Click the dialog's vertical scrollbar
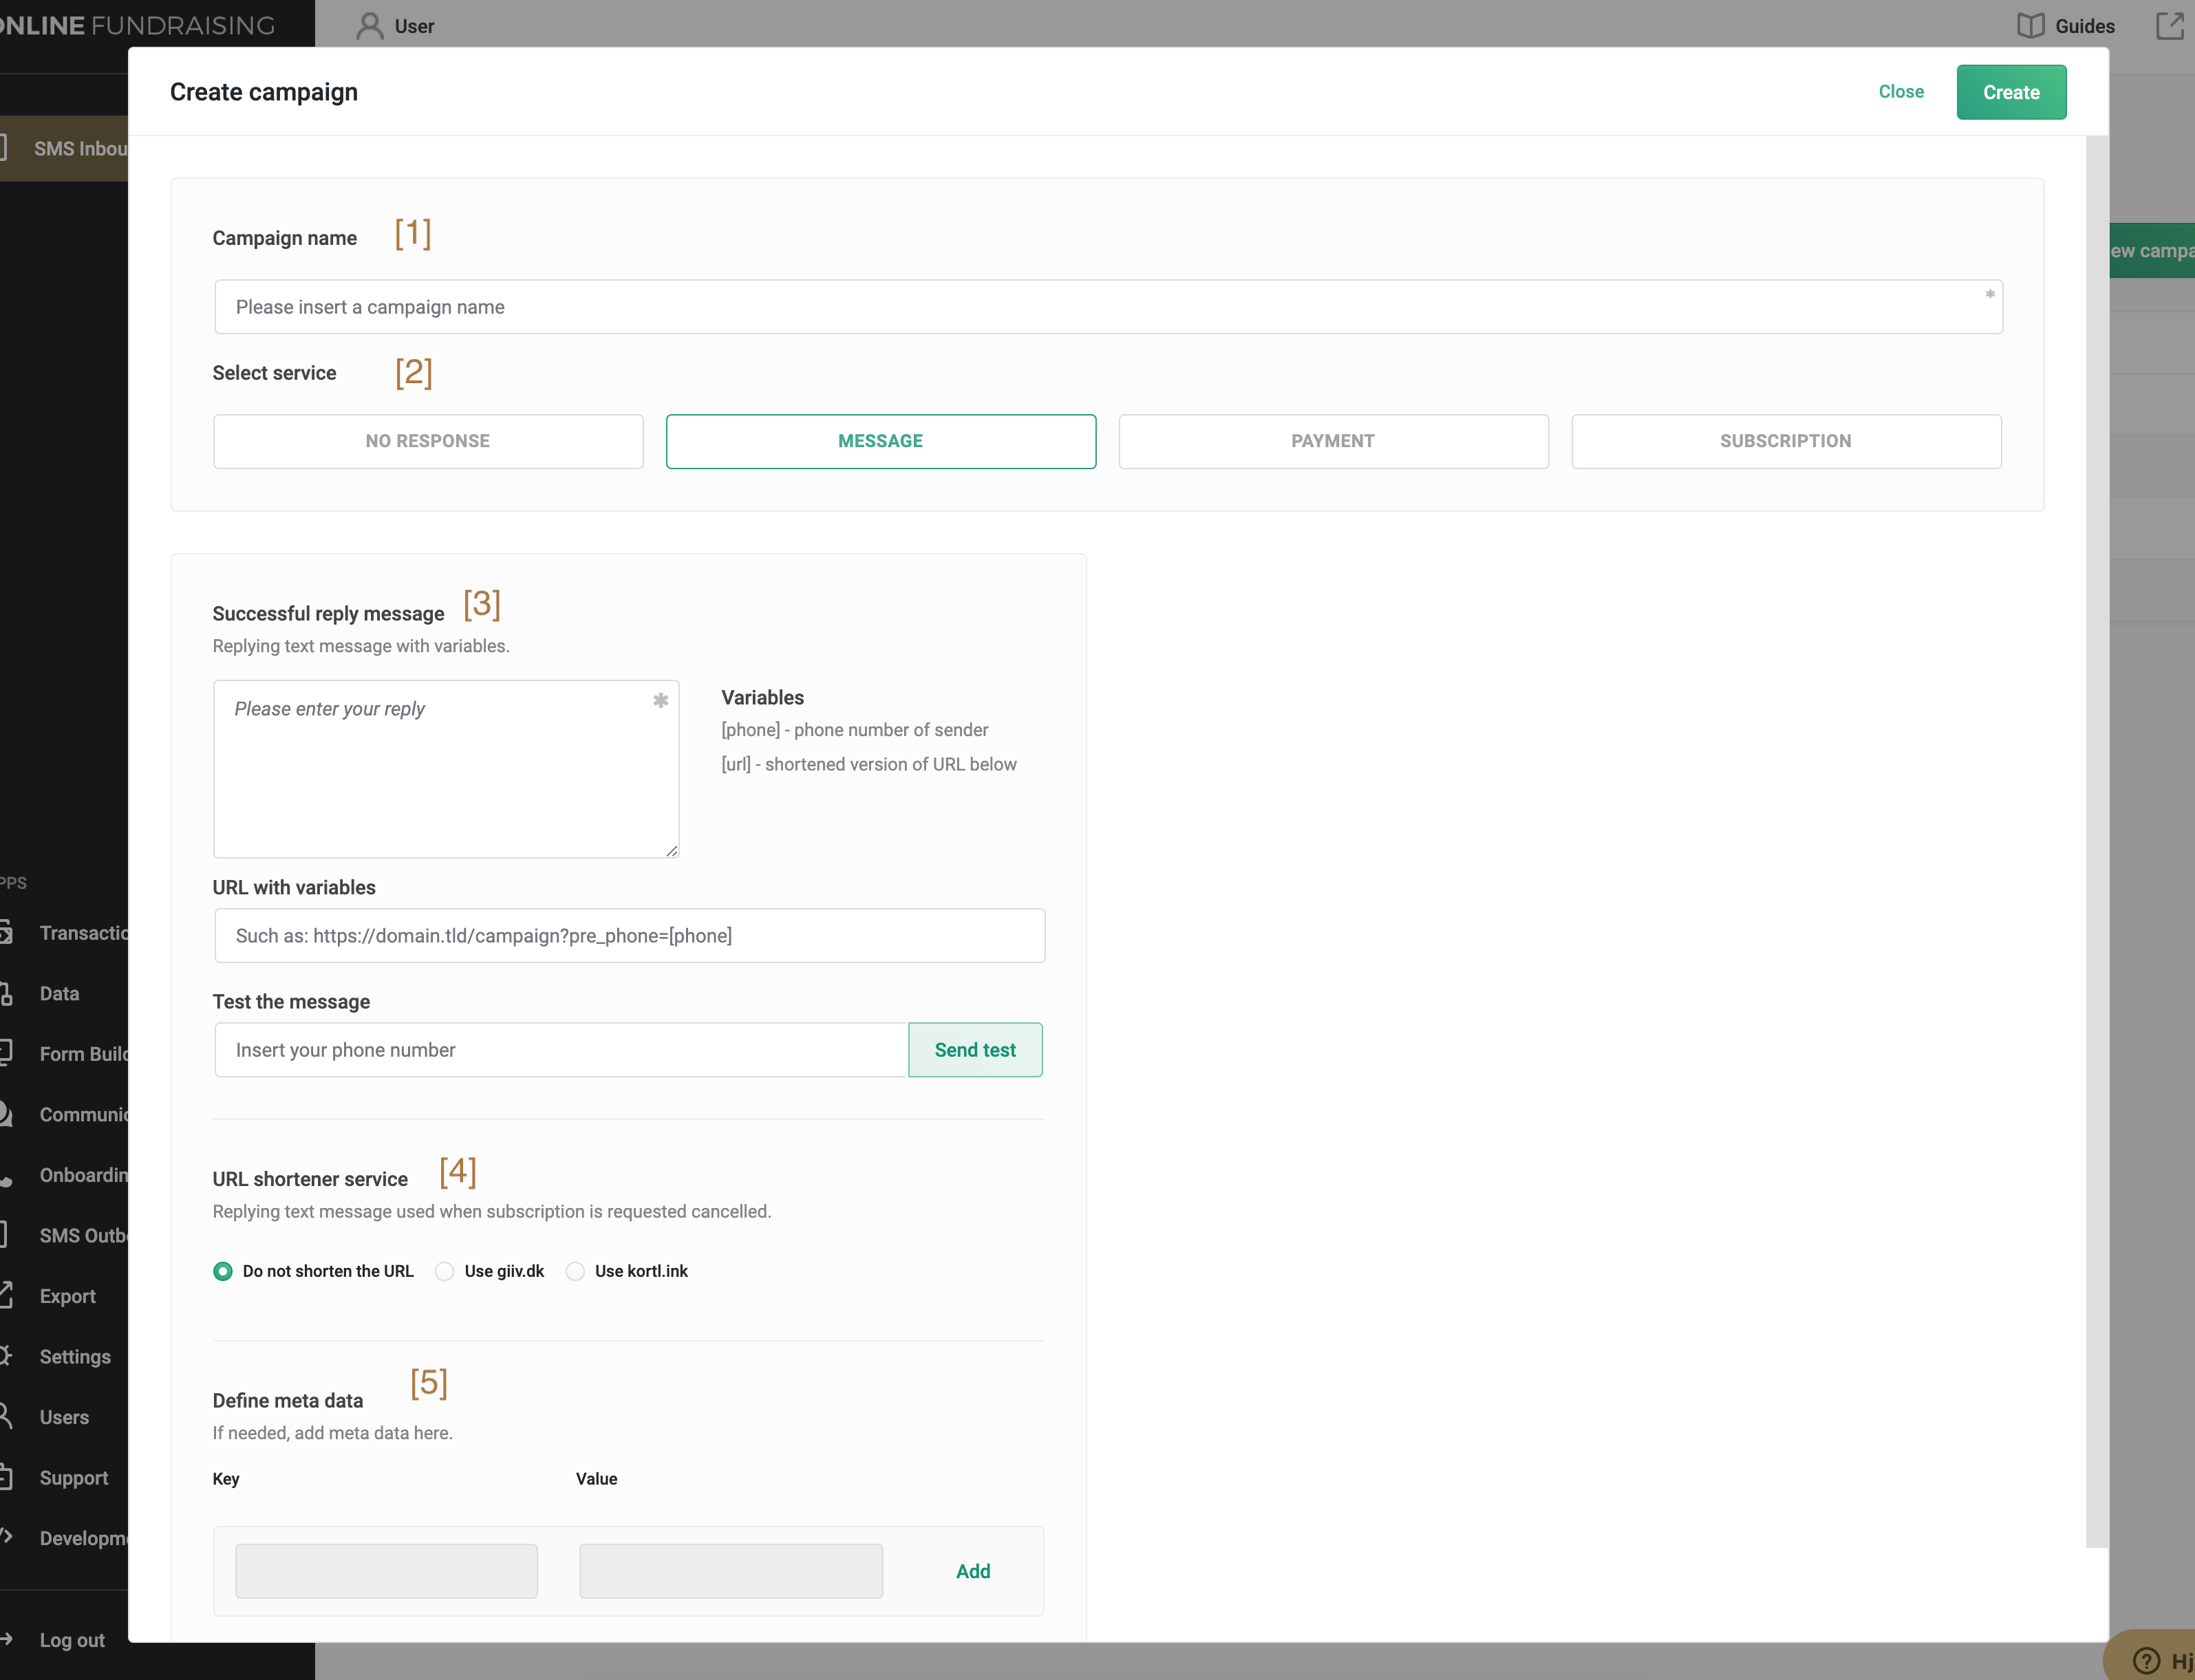This screenshot has height=1680, width=2195. click(x=2097, y=841)
